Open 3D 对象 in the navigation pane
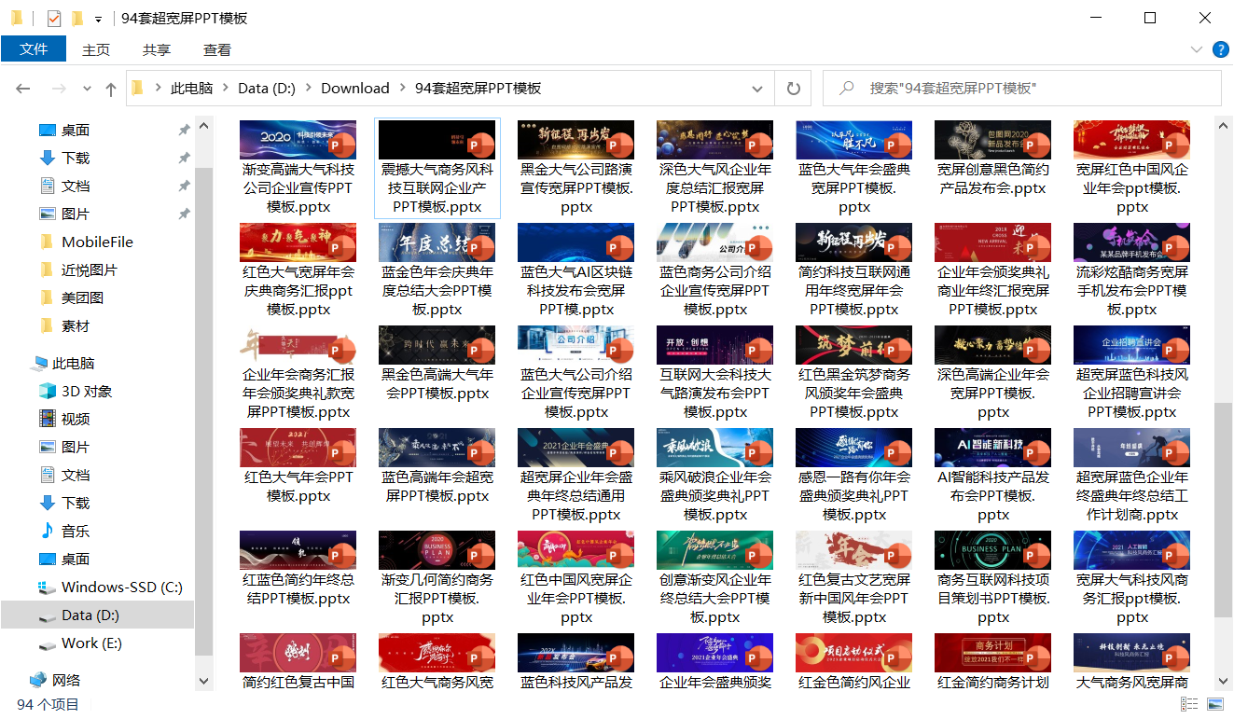The image size is (1234, 719). click(87, 391)
